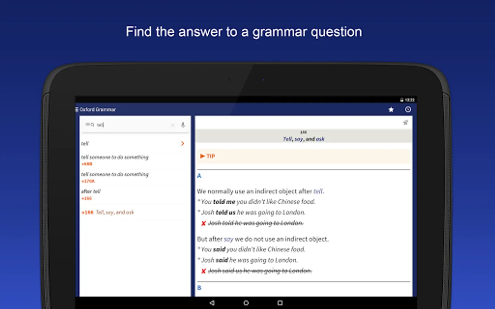Tap the Android back navigation button

click(212, 303)
